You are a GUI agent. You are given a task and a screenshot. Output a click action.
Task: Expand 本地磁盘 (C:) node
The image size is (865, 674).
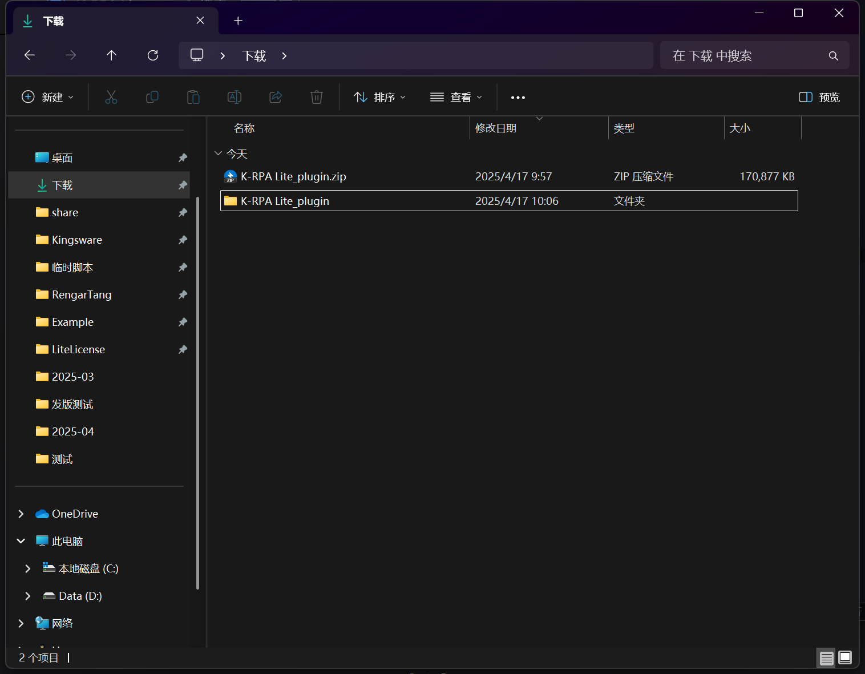click(x=28, y=569)
